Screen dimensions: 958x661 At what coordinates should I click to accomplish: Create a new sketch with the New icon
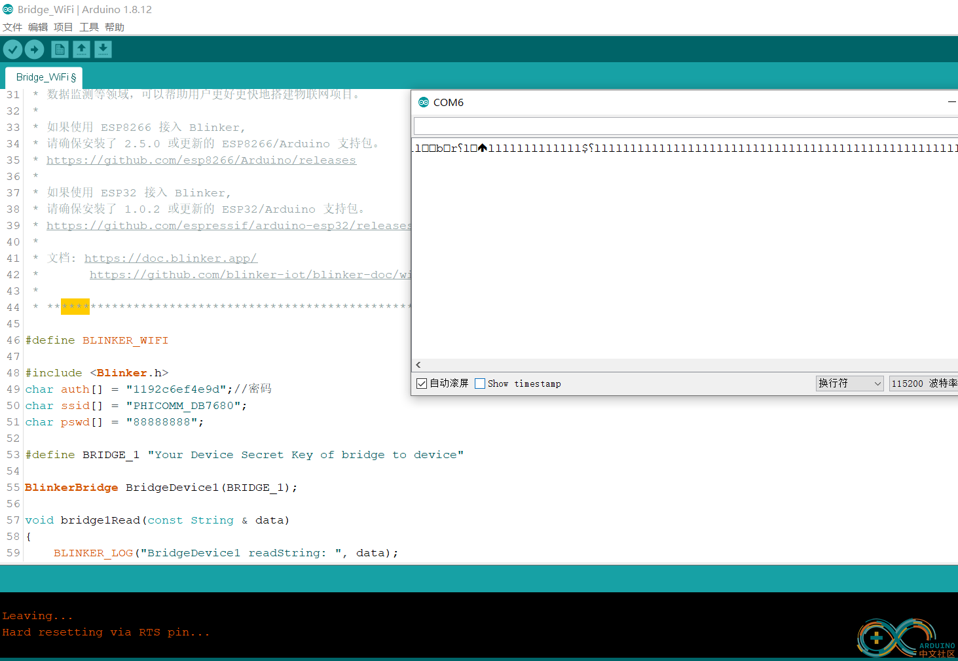point(60,49)
